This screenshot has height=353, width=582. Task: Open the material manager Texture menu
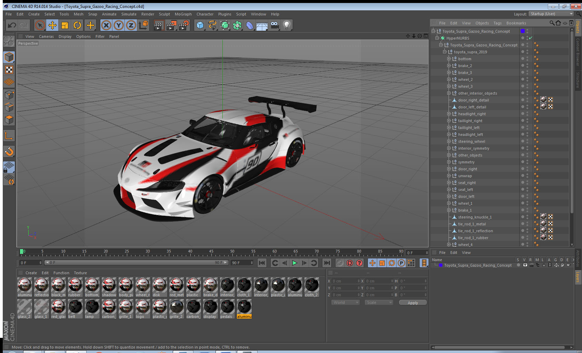[80, 273]
